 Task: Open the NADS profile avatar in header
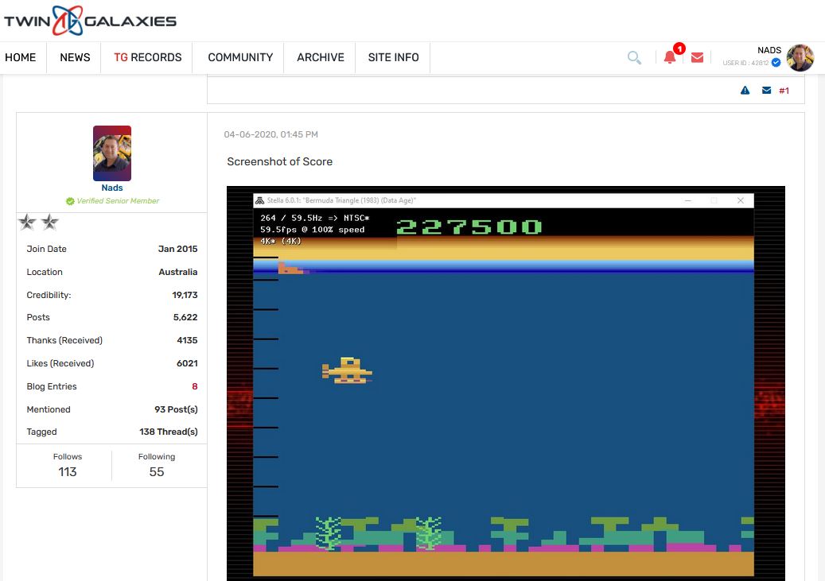click(800, 57)
